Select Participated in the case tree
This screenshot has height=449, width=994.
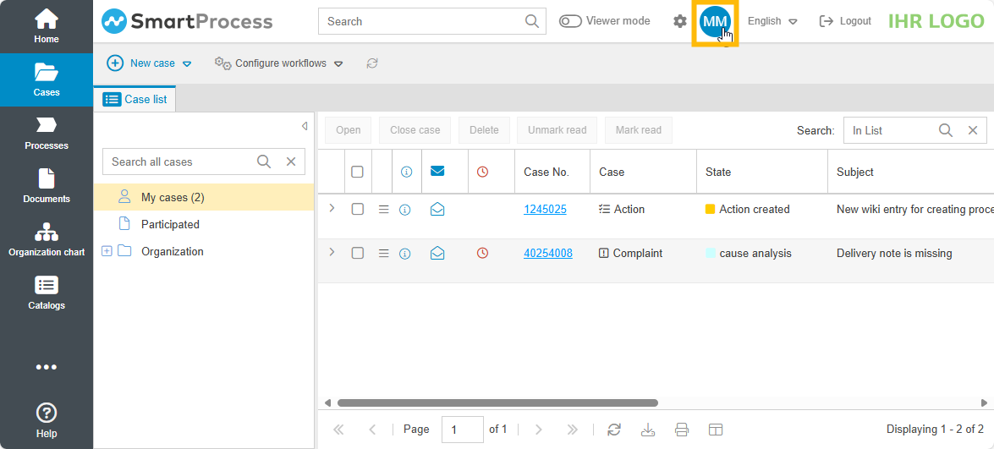pos(170,224)
